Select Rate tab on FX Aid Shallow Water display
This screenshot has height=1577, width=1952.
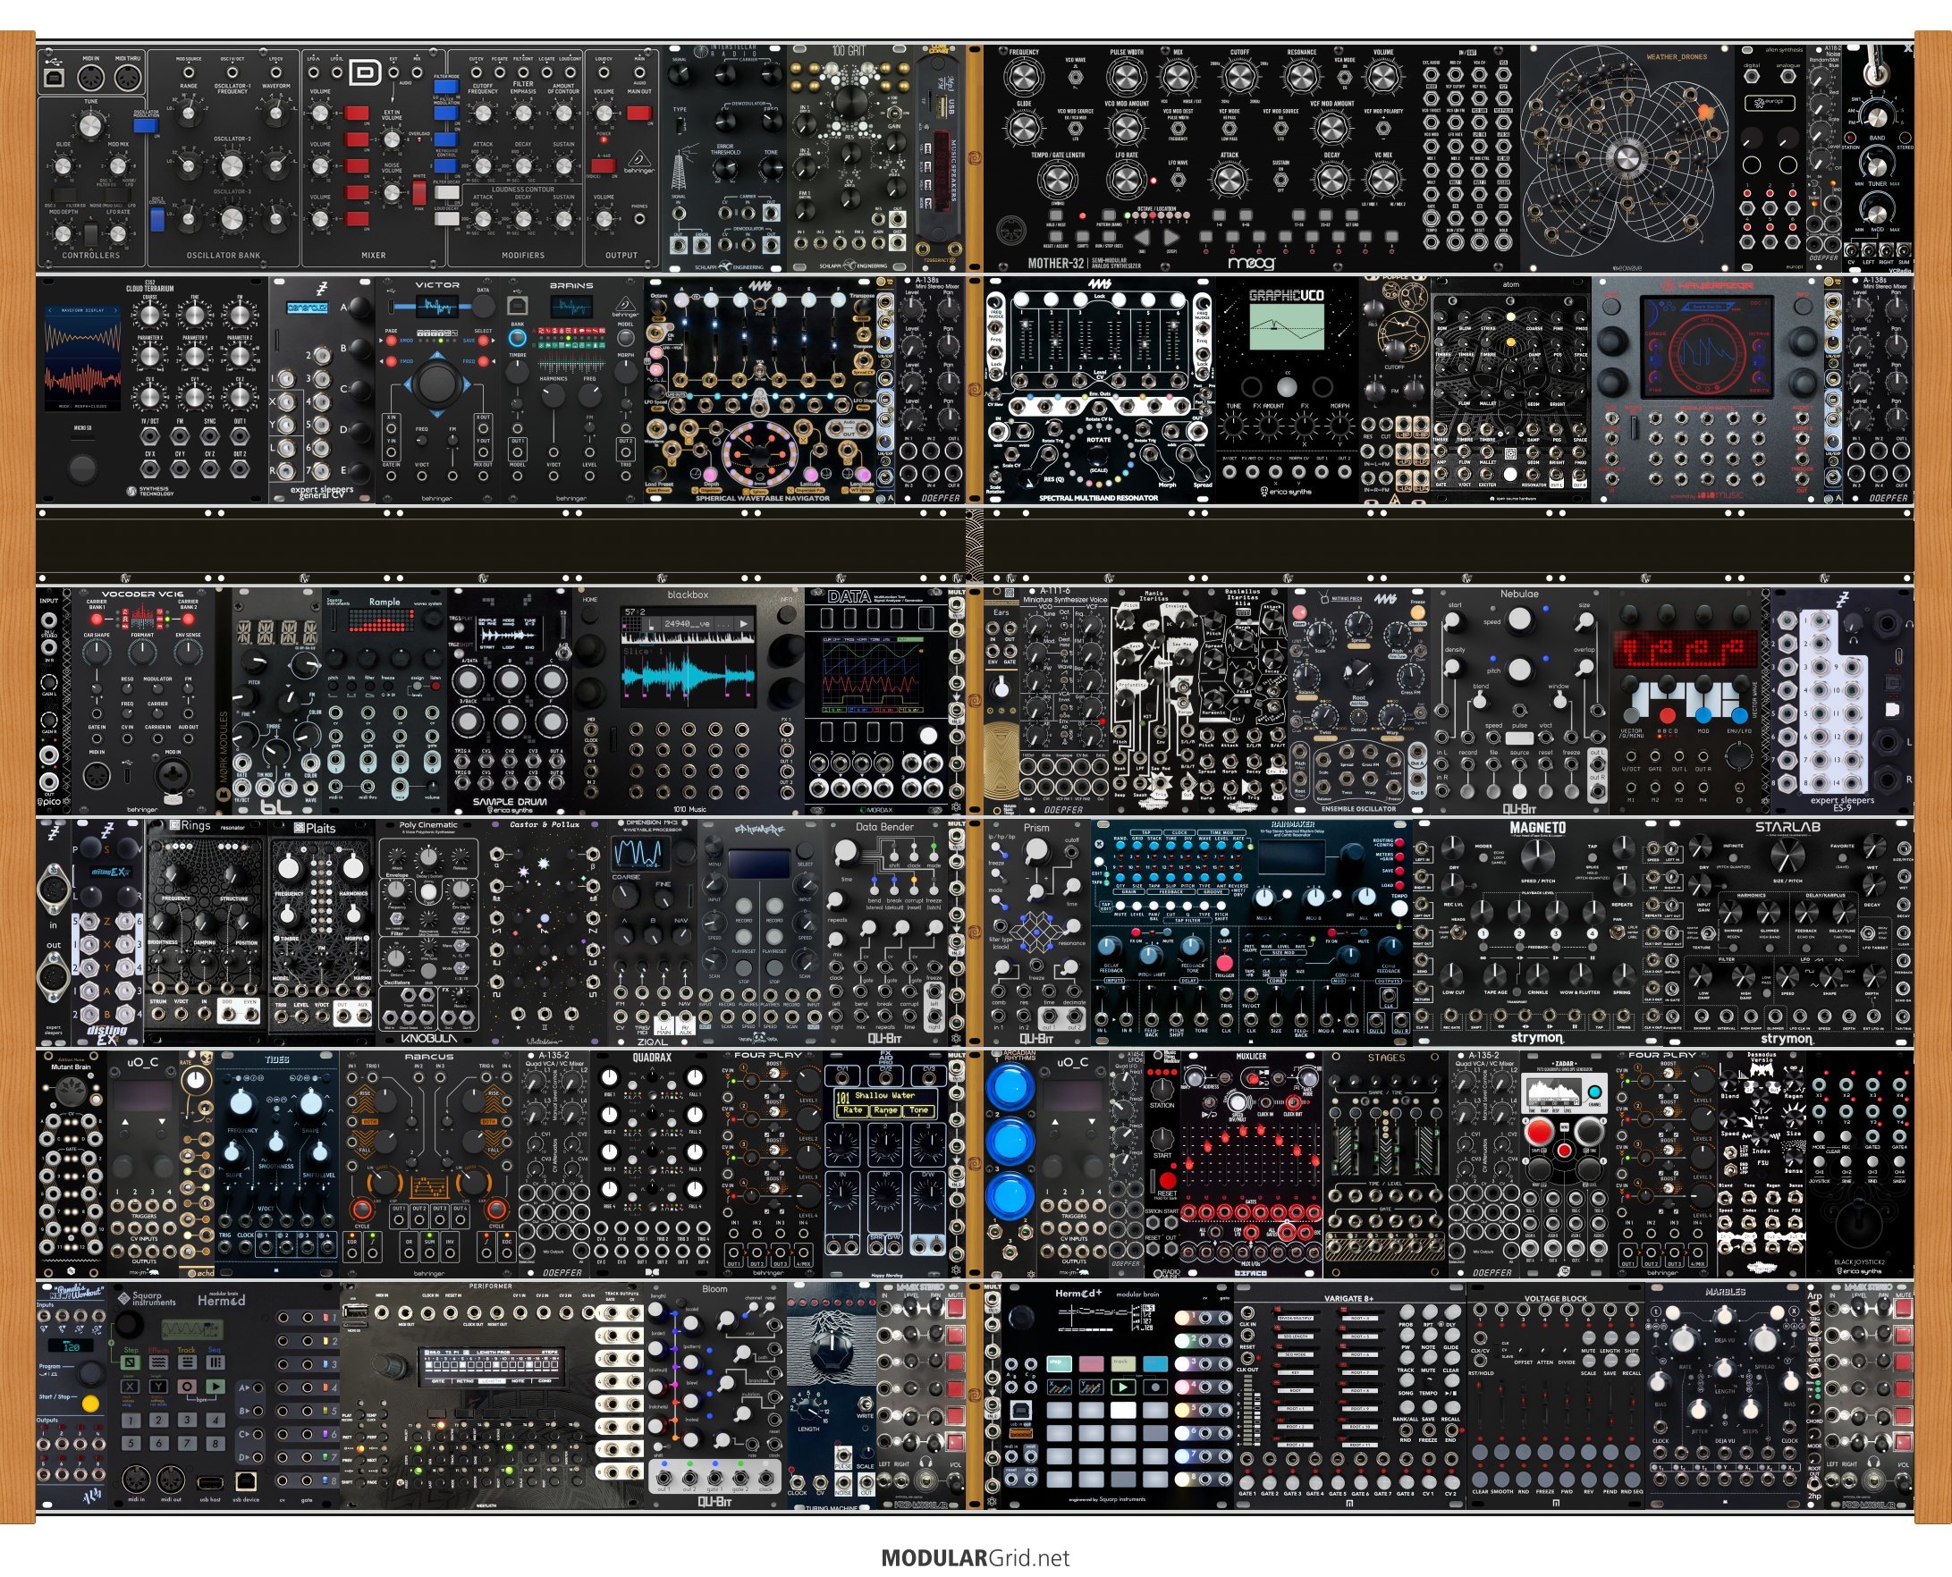coord(853,1112)
